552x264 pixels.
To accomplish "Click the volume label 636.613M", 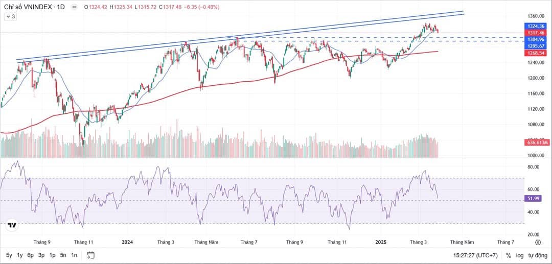I will pos(536,142).
